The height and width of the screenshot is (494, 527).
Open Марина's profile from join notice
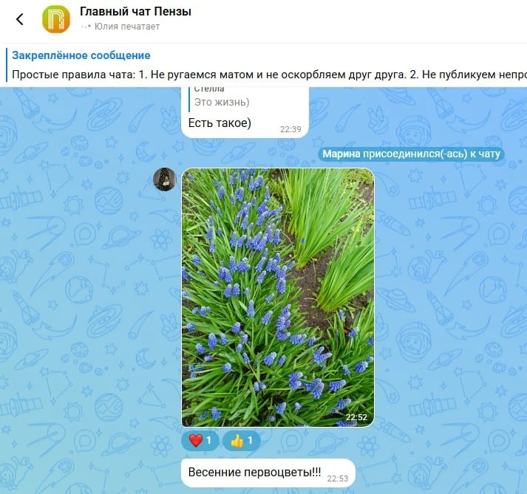click(341, 154)
